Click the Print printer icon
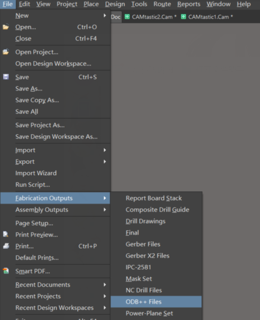 pyautogui.click(x=6, y=246)
